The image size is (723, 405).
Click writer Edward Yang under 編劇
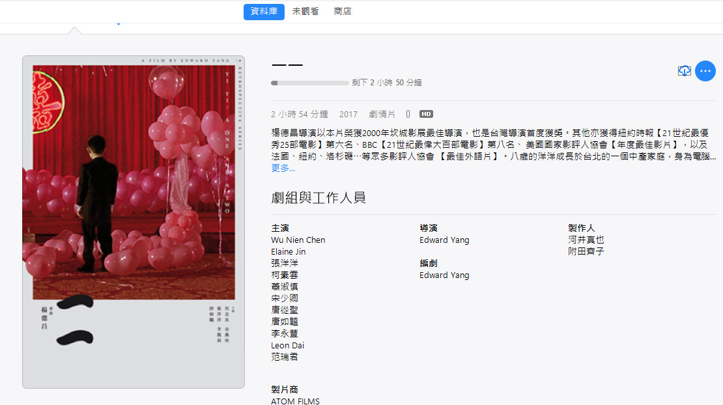(444, 275)
